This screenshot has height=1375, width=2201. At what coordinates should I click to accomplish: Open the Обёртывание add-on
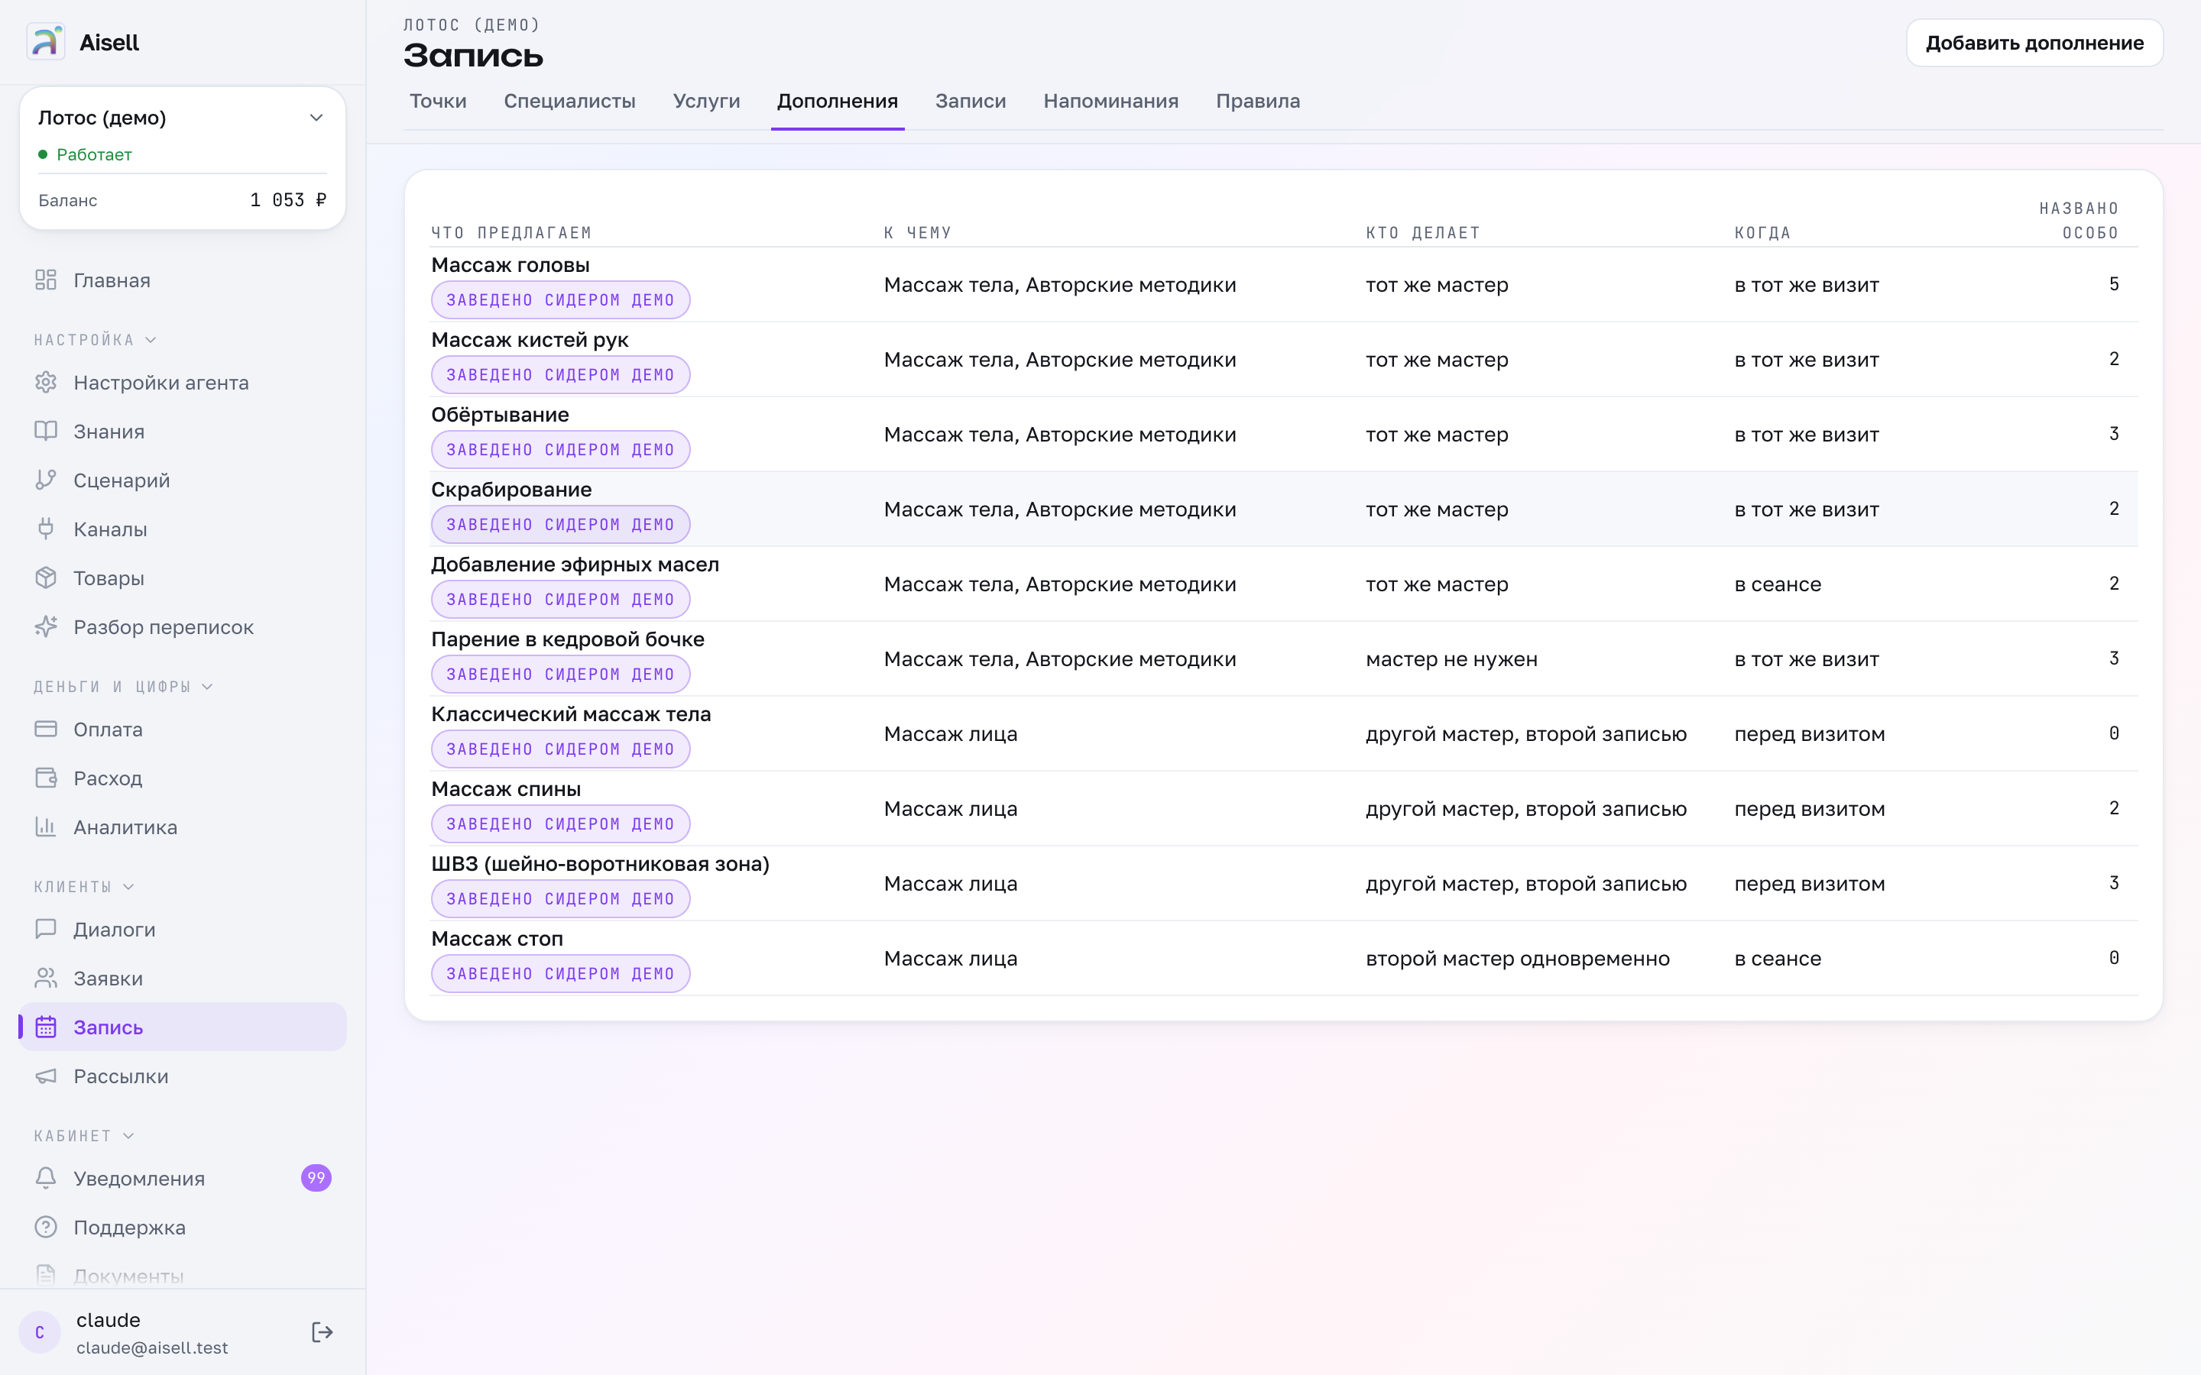(1284, 434)
